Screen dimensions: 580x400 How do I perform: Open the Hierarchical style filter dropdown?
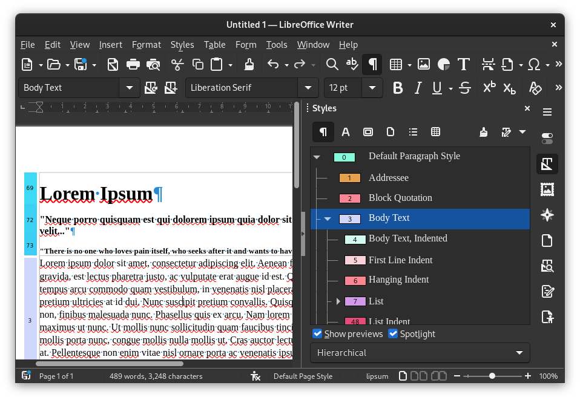click(420, 353)
